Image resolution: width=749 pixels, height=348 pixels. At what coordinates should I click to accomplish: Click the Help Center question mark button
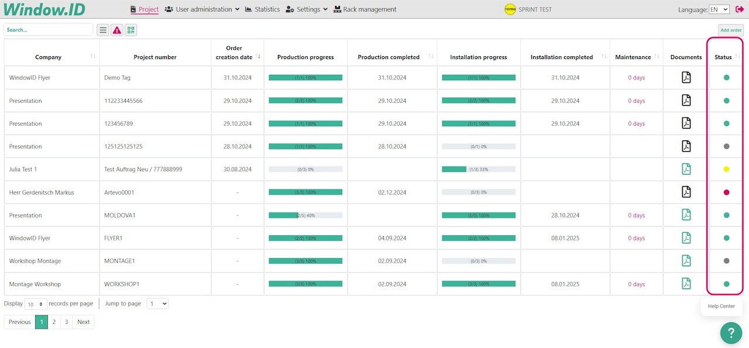[731, 333]
